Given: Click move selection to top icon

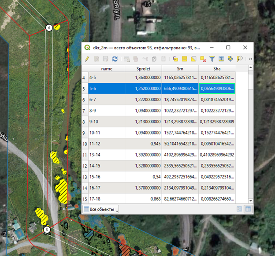Looking at the screenshot, I should click(x=221, y=59).
